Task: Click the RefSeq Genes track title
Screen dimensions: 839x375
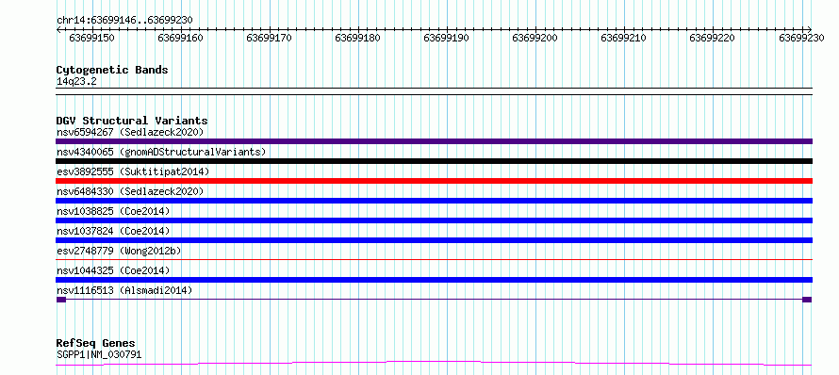Action: (96, 343)
